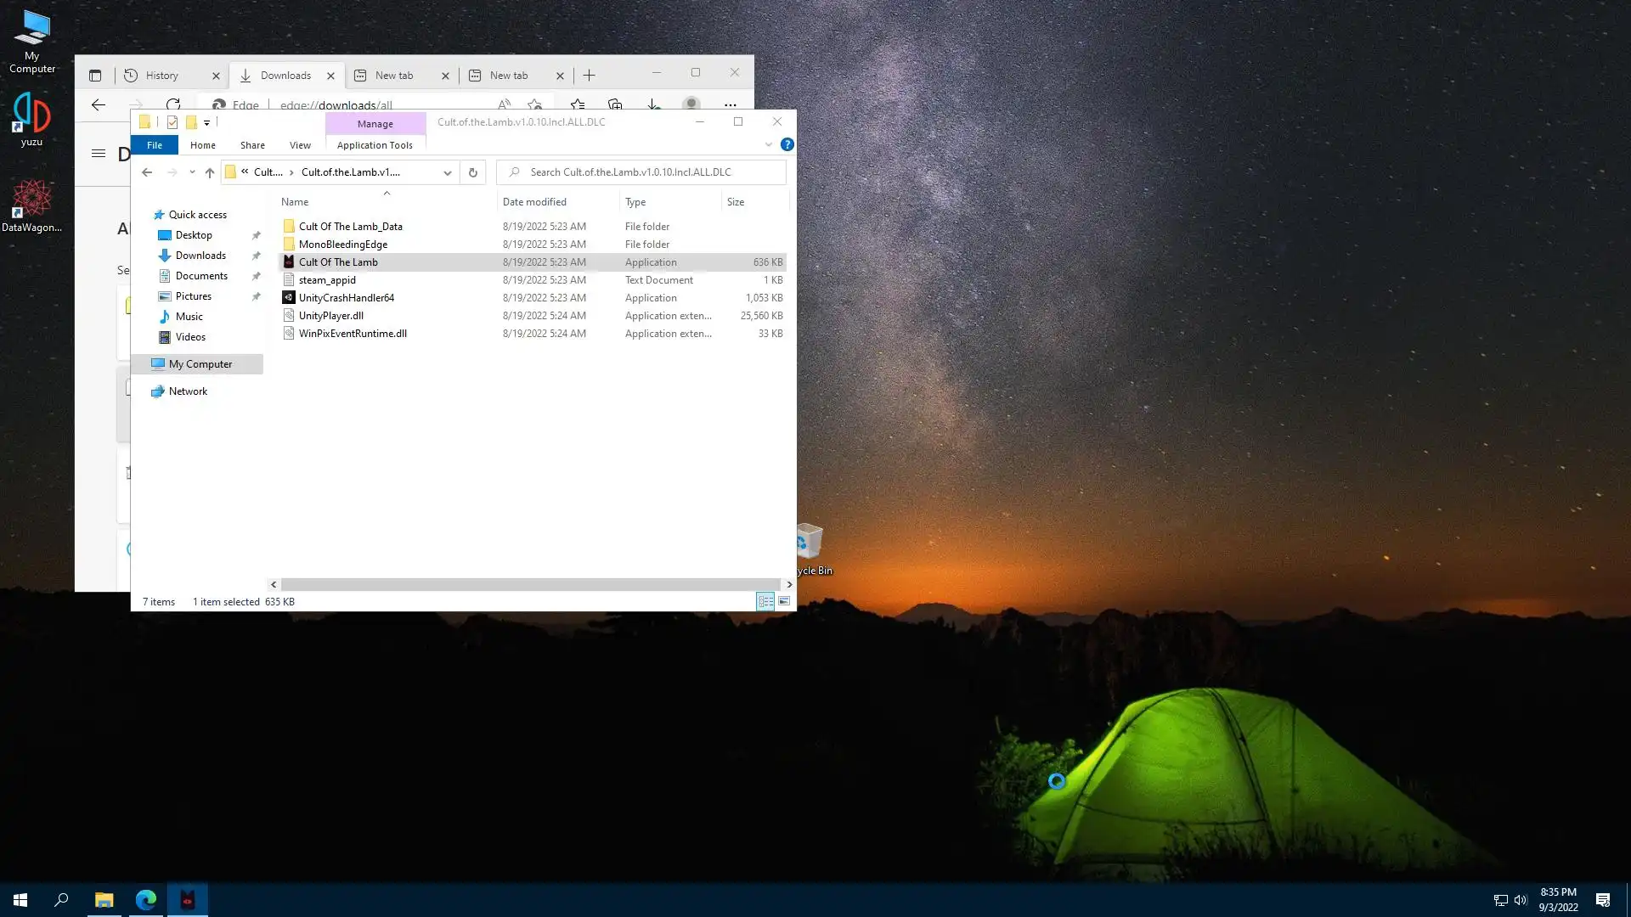
Task: Open the recent locations dropdown arrow
Action: tap(192, 172)
